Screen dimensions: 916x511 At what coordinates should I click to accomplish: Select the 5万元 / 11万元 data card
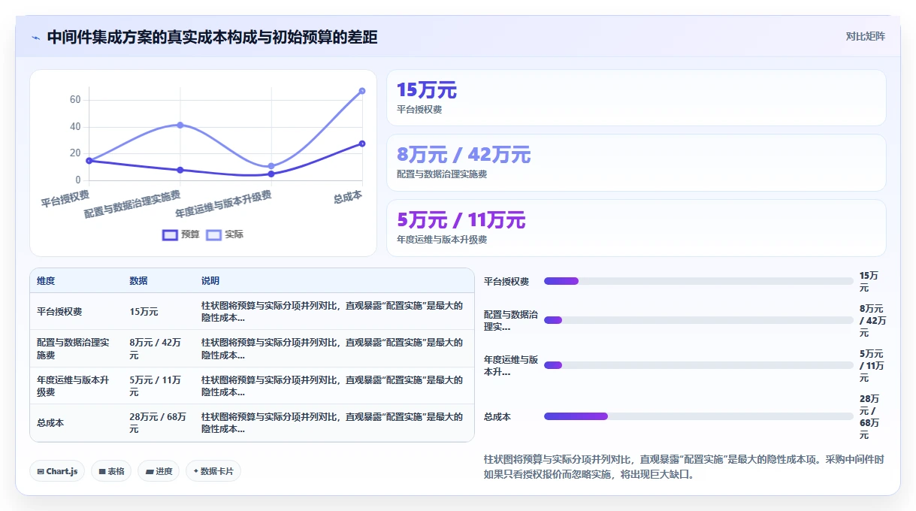point(636,228)
